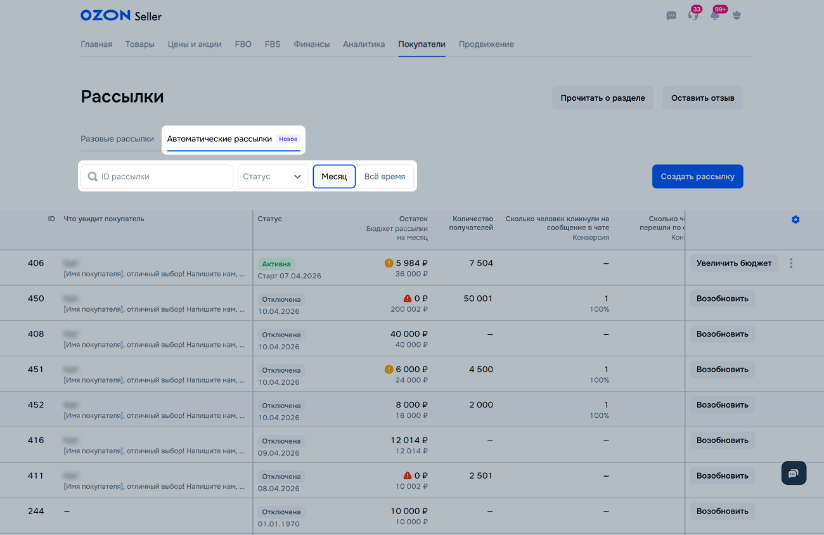Open the Аналитика menu item
Viewport: 824px width, 535px height.
[x=364, y=44]
